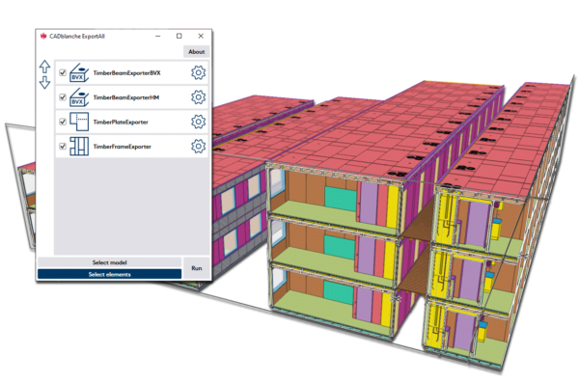This screenshot has height=383, width=579.
Task: Open settings gear for TimberBeamExporterBVX
Action: tap(198, 72)
